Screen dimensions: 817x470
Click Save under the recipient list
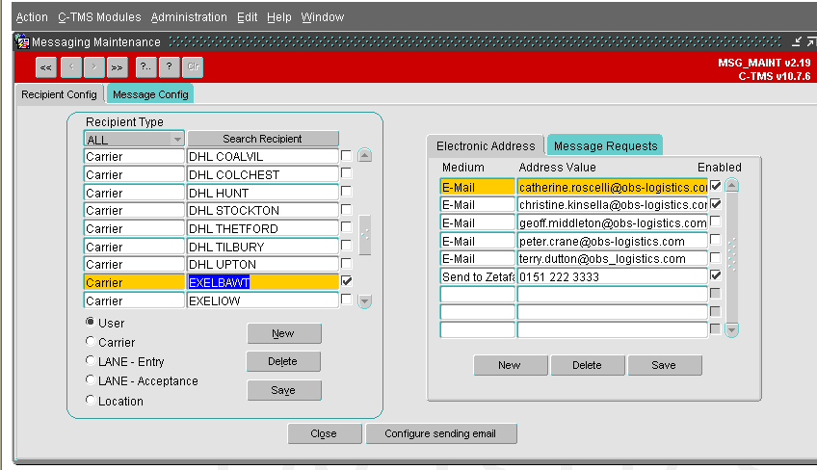[283, 390]
